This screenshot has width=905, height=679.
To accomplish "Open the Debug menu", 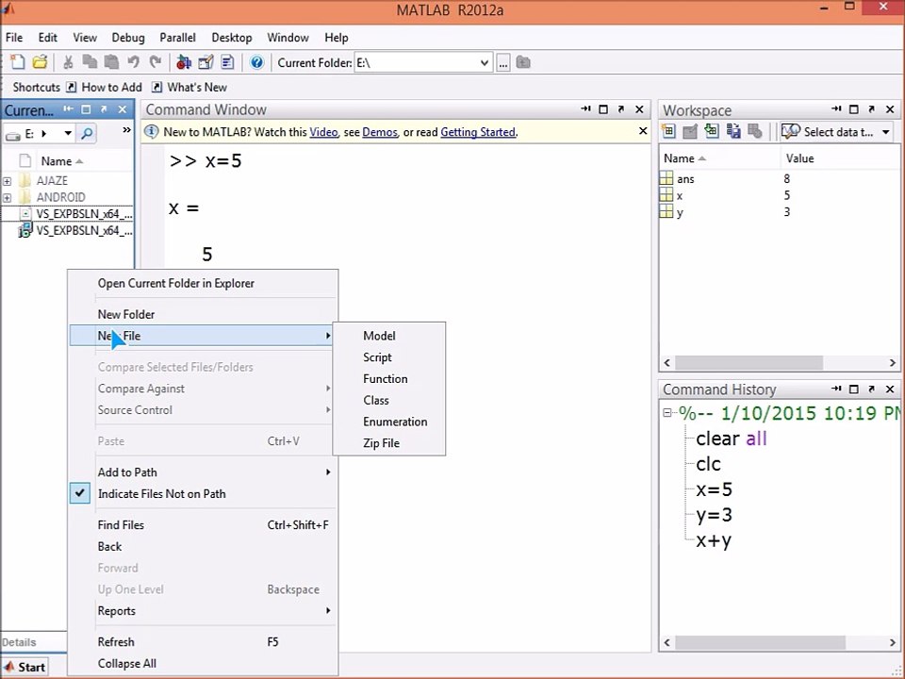I will [128, 38].
